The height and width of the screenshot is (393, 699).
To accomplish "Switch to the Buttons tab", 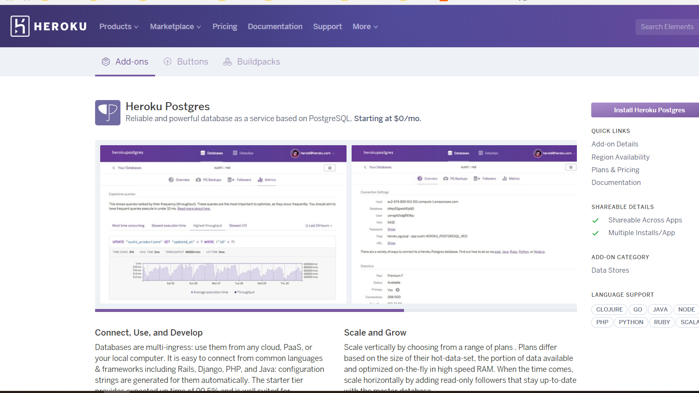I will (x=186, y=62).
